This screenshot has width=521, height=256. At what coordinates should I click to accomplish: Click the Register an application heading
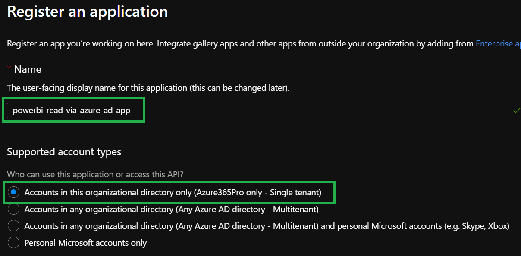88,12
